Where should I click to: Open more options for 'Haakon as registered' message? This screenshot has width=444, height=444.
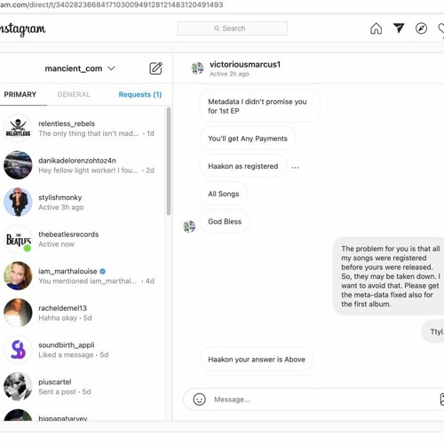pos(295,167)
